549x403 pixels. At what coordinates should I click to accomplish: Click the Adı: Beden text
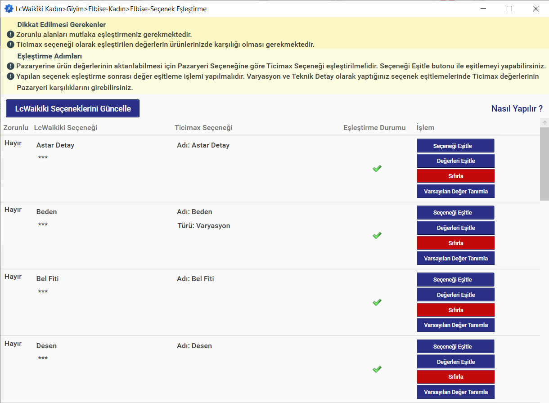pos(194,212)
